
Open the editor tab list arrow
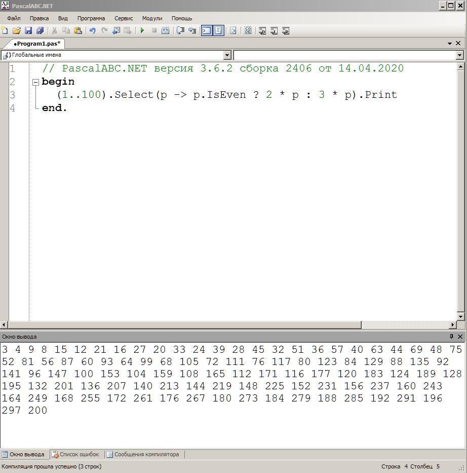(450, 44)
